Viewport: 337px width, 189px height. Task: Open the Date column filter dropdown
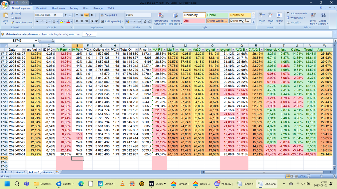24,50
